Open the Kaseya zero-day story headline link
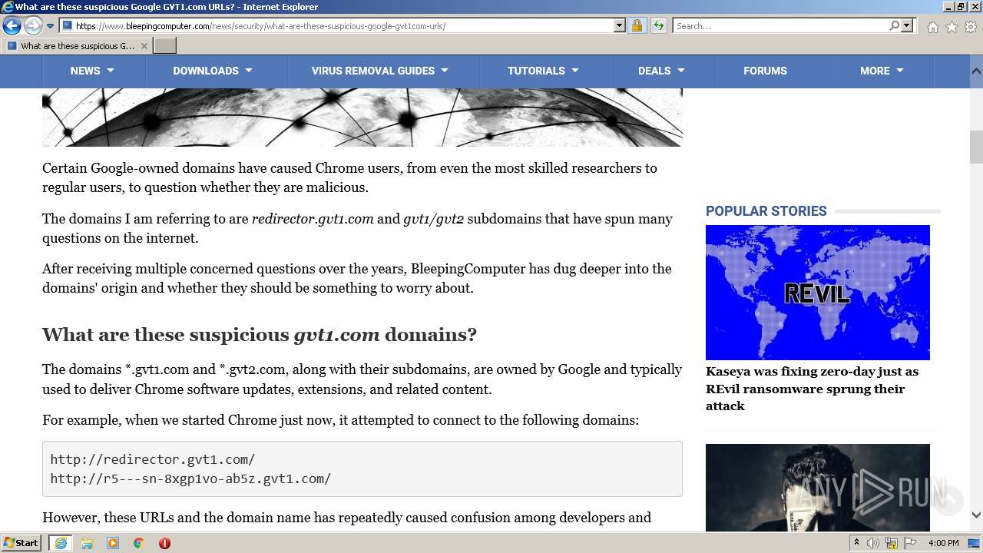The width and height of the screenshot is (983, 553). 812,389
